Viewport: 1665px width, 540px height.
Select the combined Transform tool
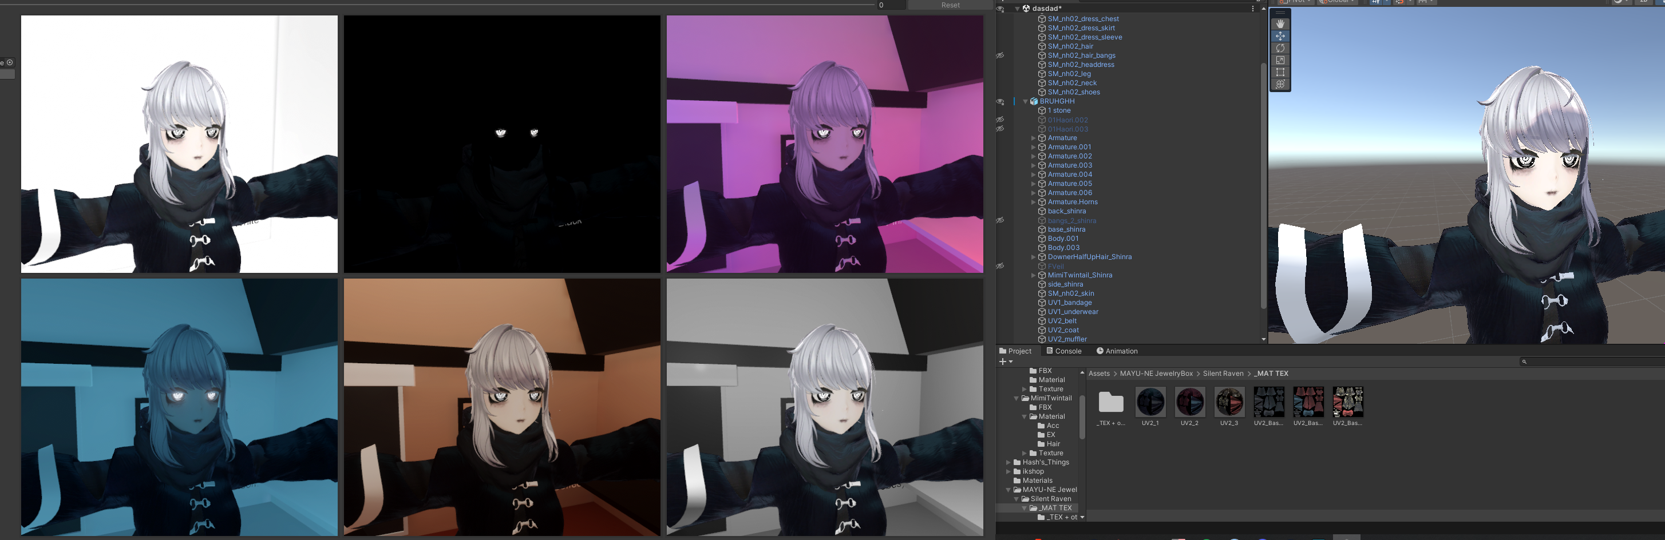pos(1280,85)
